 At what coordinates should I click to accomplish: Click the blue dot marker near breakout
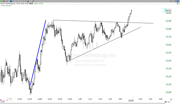pyautogui.click(x=129, y=20)
